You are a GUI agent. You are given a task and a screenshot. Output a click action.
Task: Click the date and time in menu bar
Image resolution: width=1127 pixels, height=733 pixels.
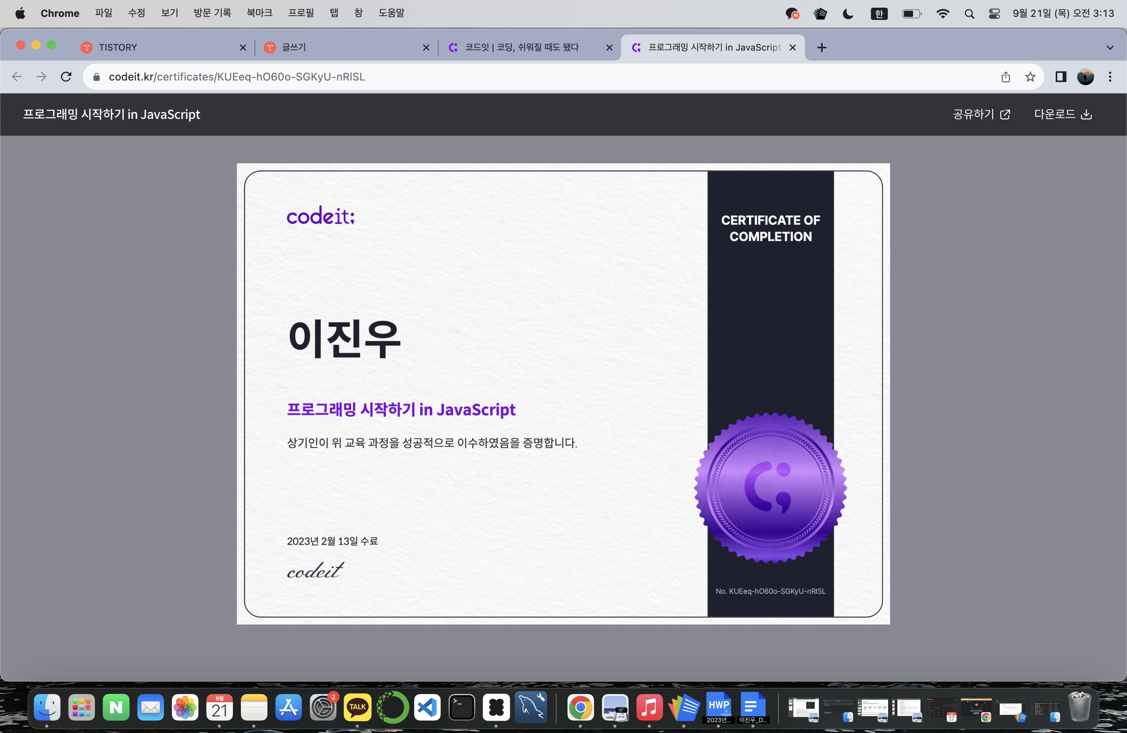tap(1063, 13)
